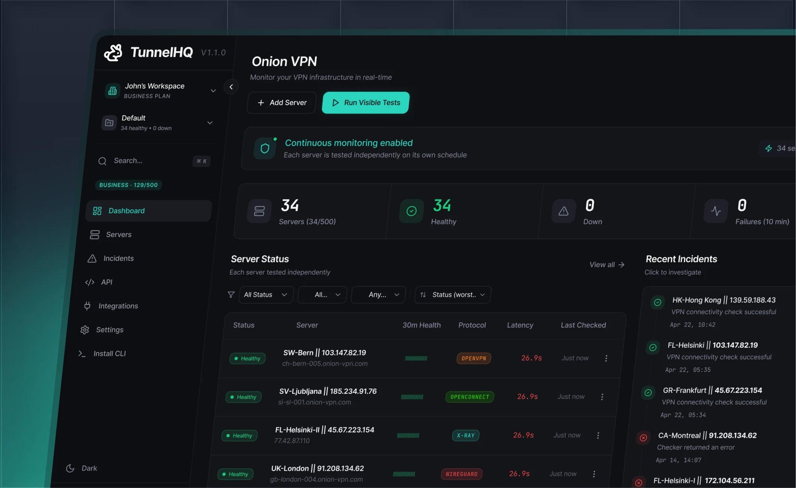Viewport: 796px width, 488px height.
Task: Click the Latency column header
Action: [520, 325]
